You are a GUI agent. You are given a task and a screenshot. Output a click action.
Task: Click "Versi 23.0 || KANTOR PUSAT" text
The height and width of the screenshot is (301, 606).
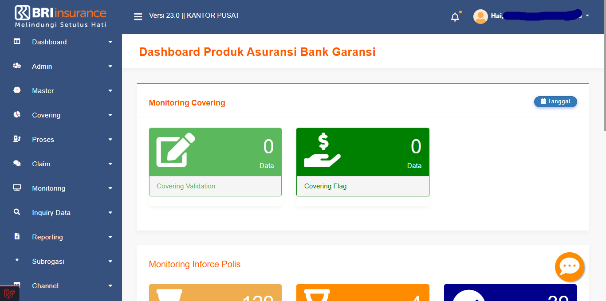[194, 16]
